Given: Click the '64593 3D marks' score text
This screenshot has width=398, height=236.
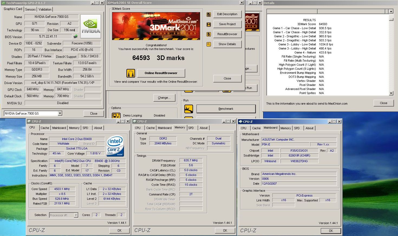Looking at the screenshot, I should tap(158, 58).
